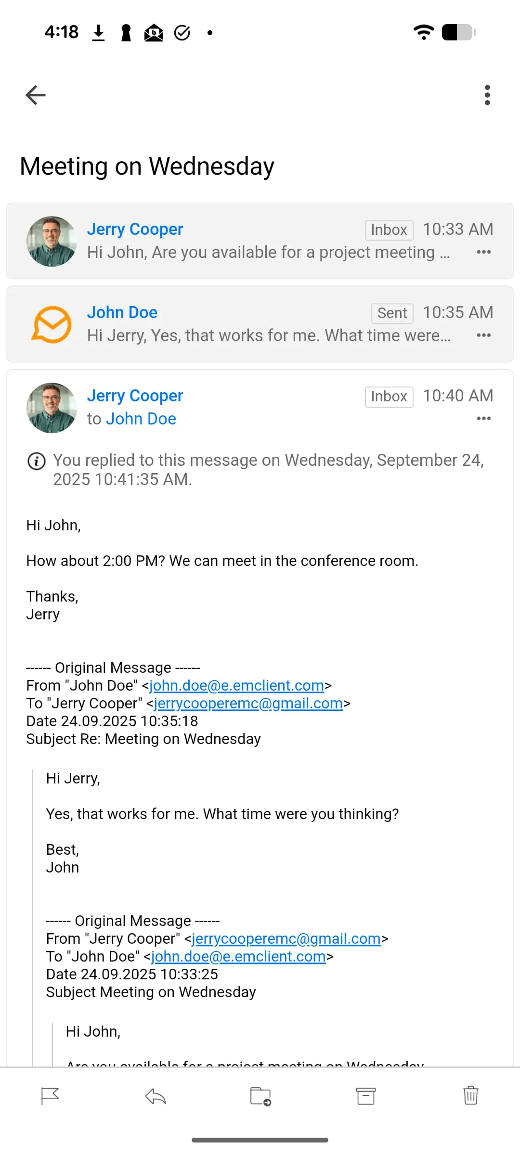Tap the back arrow icon
Screen dimensions: 520x1155
pyautogui.click(x=36, y=95)
